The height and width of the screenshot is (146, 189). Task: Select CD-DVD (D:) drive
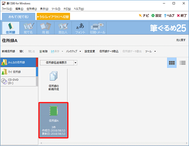[x=19, y=81]
